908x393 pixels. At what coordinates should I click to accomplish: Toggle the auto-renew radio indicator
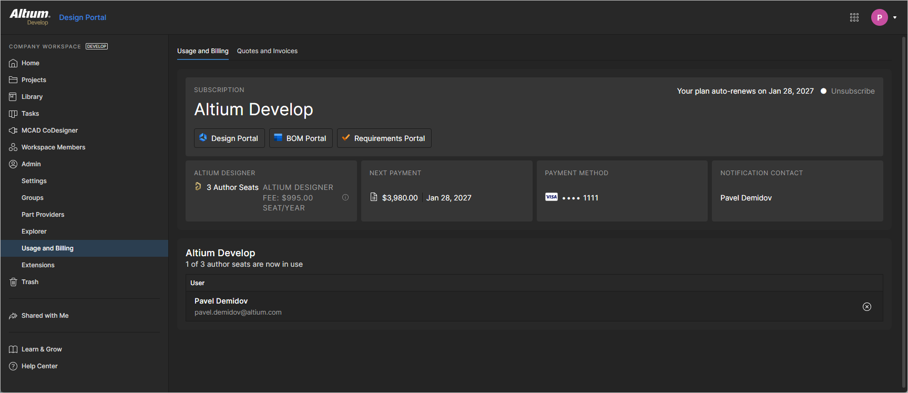823,91
